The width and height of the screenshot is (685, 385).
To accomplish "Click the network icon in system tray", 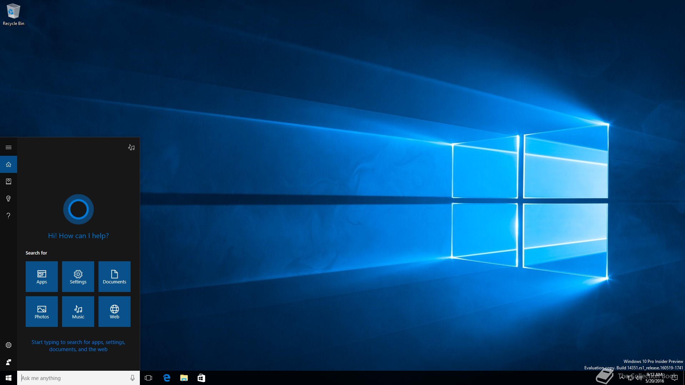I will [630, 378].
